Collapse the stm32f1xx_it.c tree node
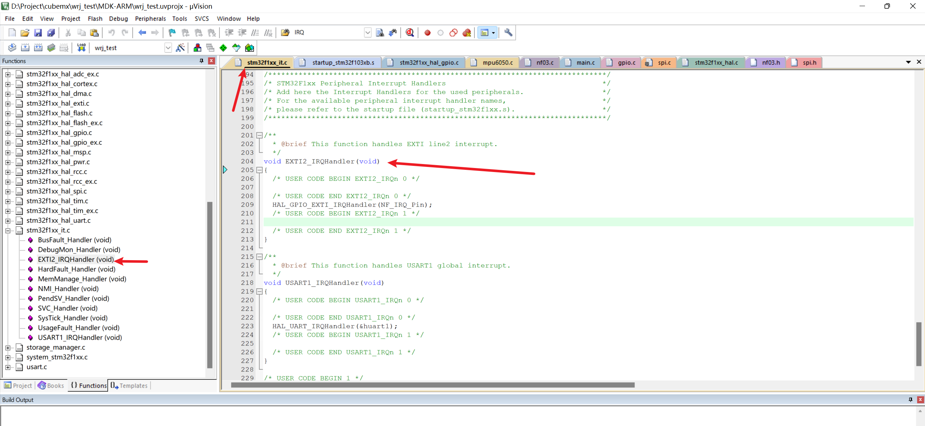925x426 pixels. pyautogui.click(x=8, y=230)
